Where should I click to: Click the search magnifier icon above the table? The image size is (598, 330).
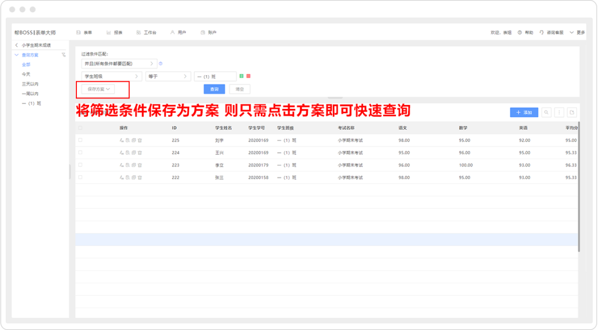547,112
